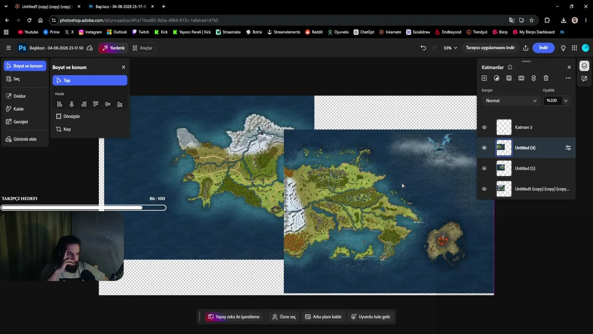593x334 pixels.
Task: Click the opacity %100 input field
Action: click(552, 101)
